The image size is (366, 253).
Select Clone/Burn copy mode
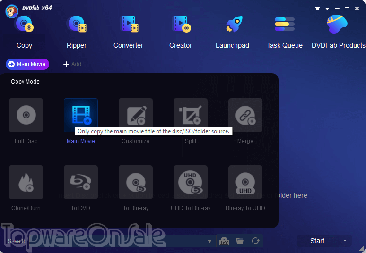click(26, 182)
